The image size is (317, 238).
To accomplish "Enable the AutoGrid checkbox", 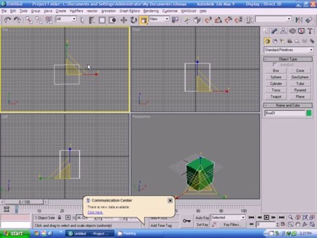I will tap(274, 64).
